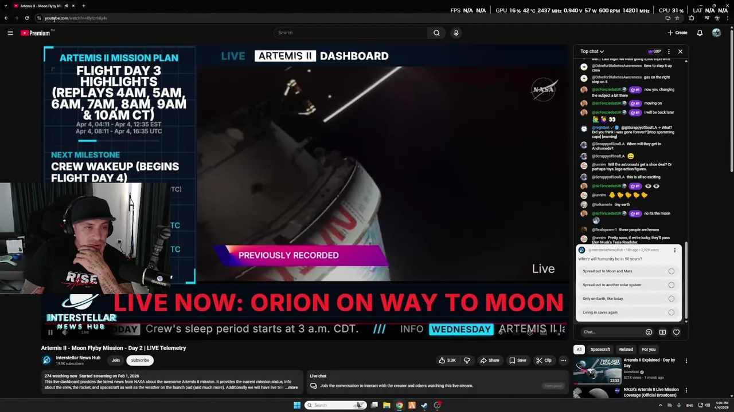Click the Create button
This screenshot has height=412, width=734.
[x=677, y=33]
